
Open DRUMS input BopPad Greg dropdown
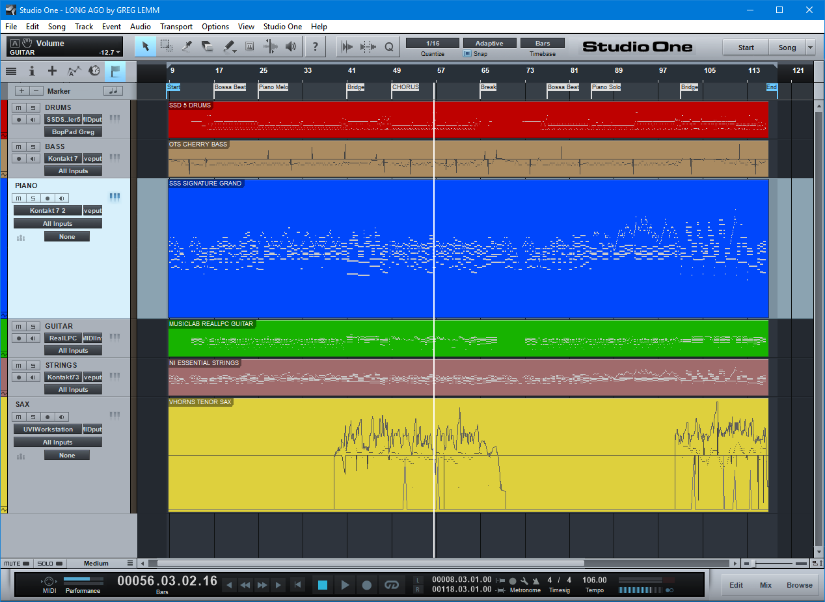pos(74,131)
